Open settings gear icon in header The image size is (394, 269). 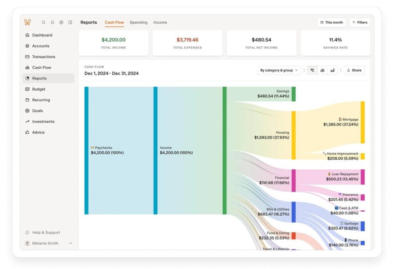(61, 22)
